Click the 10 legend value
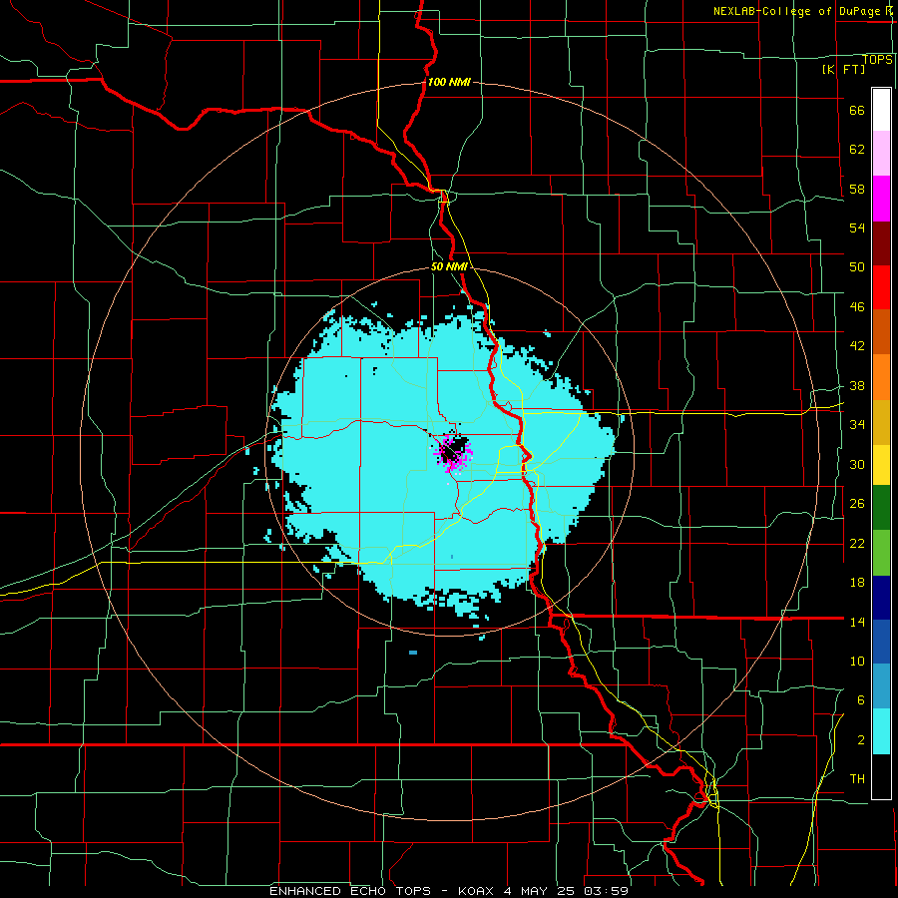The height and width of the screenshot is (898, 898). coord(857,661)
